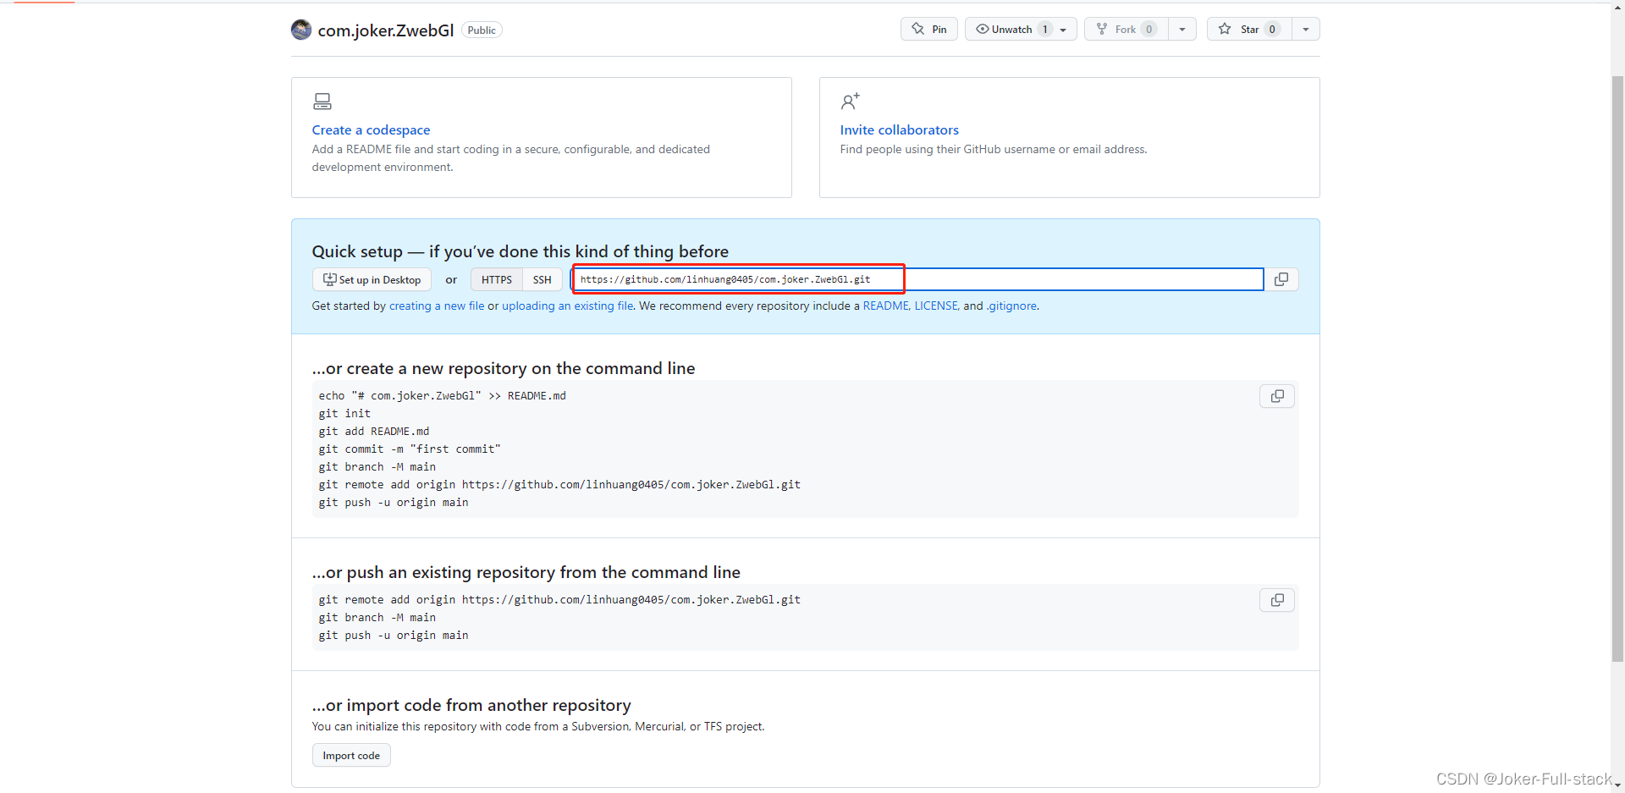Open the Star lists dropdown arrow
The width and height of the screenshot is (1625, 793).
pos(1306,30)
